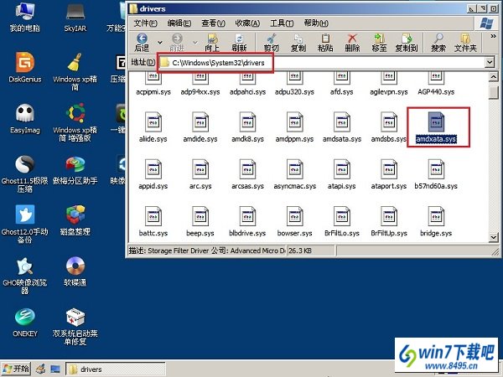Select the amdsata.sys file
The width and height of the screenshot is (503, 377).
pyautogui.click(x=342, y=127)
